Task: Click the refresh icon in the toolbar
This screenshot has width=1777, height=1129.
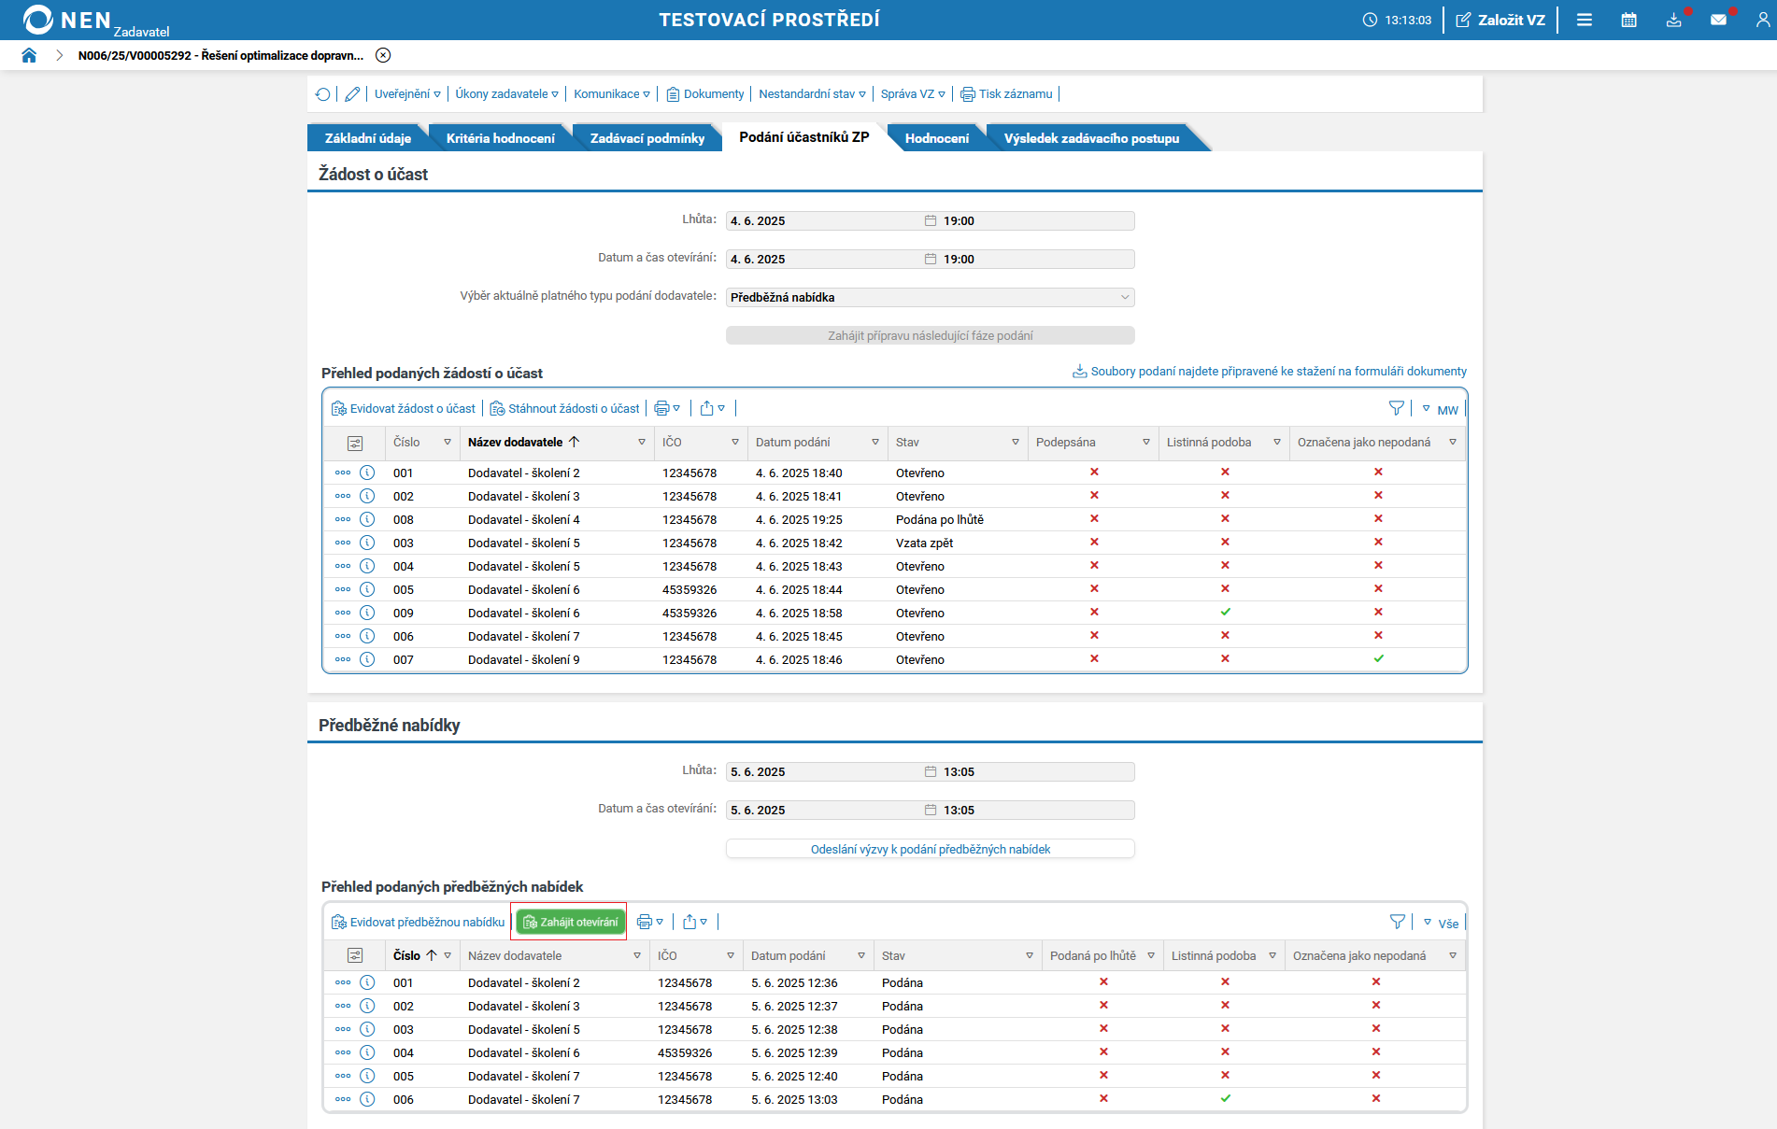Action: tap(323, 94)
